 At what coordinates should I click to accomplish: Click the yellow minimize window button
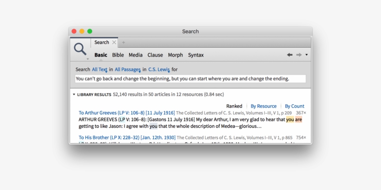pyautogui.click(x=82, y=31)
